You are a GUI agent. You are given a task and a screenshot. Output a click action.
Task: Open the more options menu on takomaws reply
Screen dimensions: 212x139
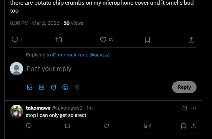point(194,108)
